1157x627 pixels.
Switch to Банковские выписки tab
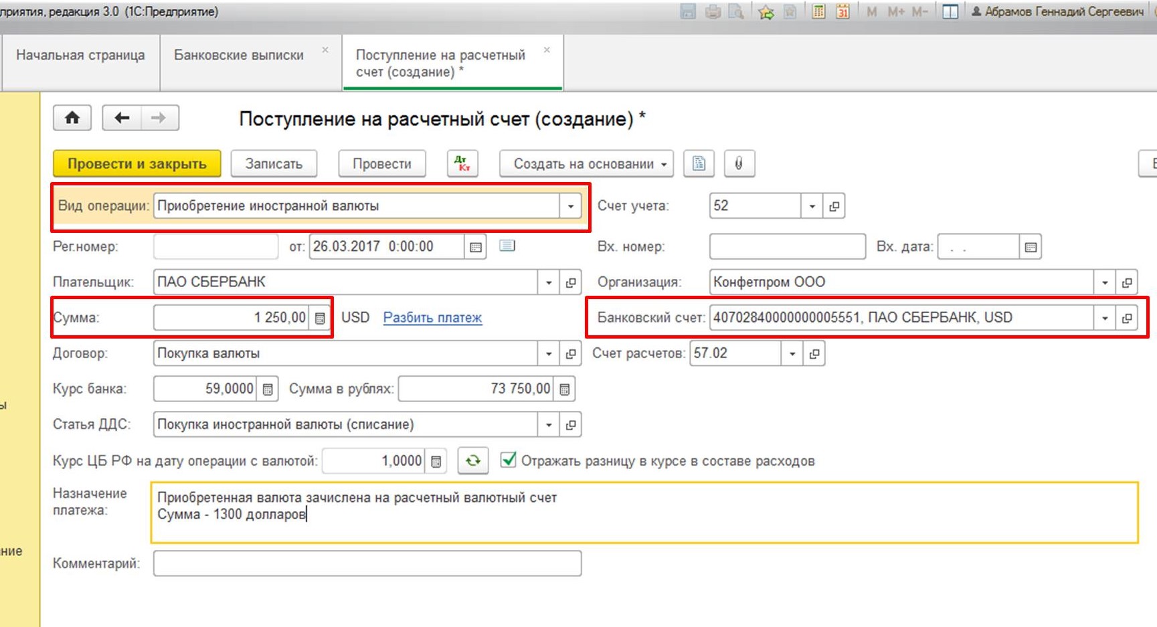click(239, 56)
